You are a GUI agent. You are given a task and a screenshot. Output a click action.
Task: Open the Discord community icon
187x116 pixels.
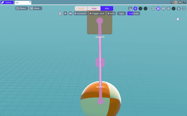coord(180,2)
